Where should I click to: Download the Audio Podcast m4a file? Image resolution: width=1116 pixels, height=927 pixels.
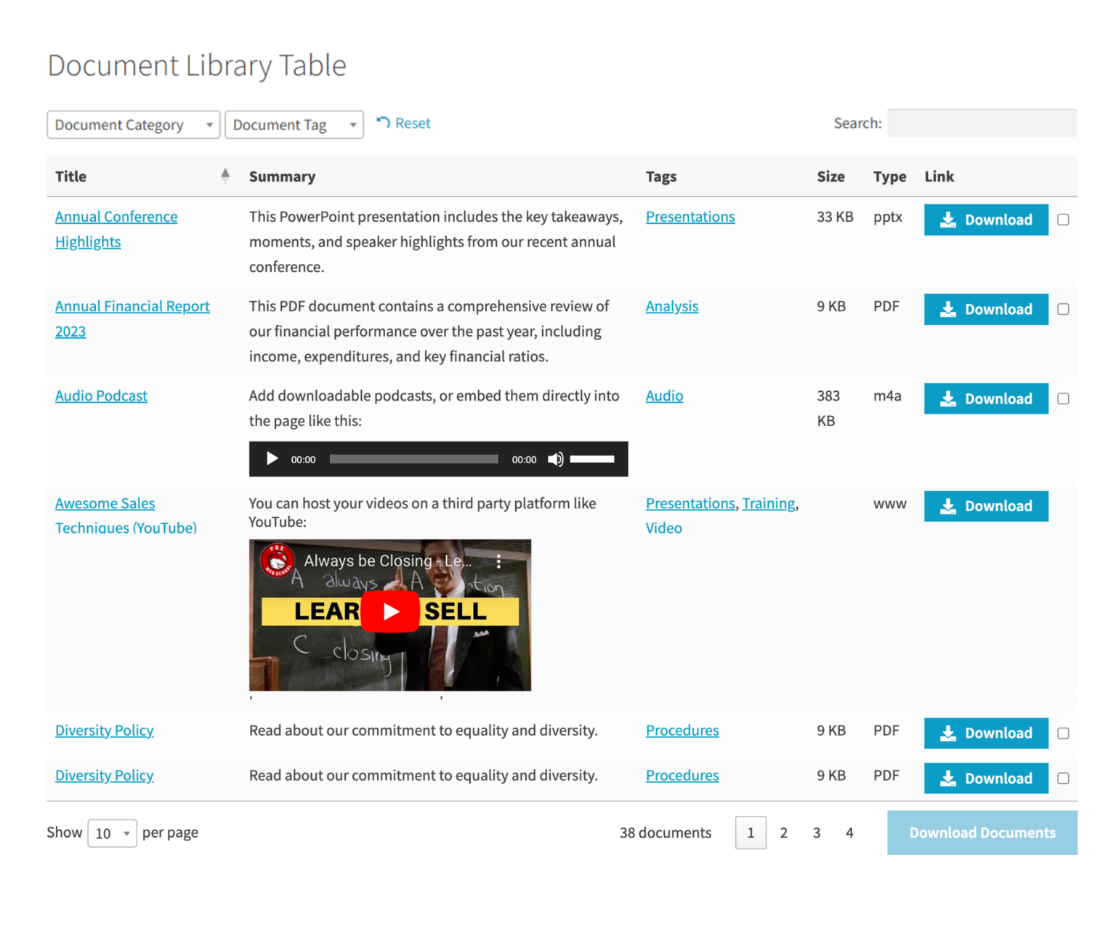click(x=985, y=398)
